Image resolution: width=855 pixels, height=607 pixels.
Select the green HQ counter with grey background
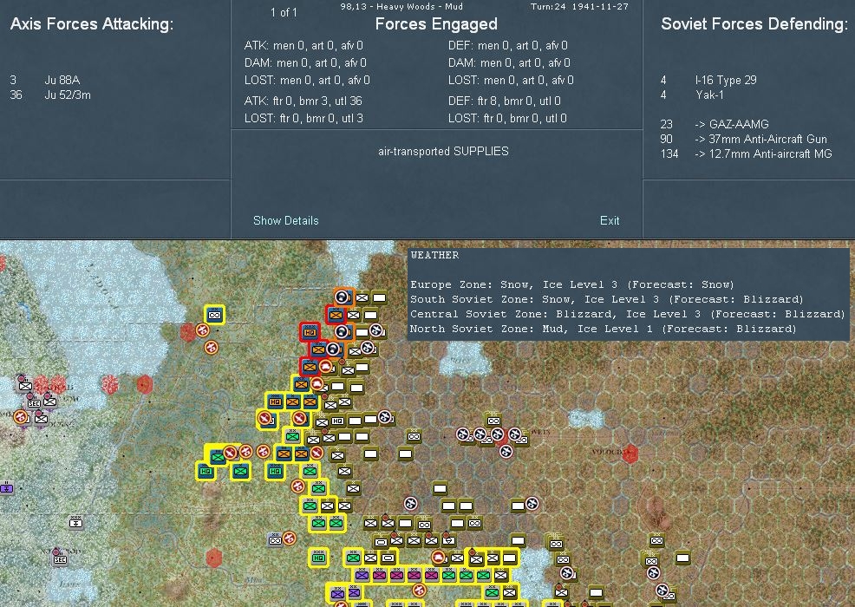(318, 558)
